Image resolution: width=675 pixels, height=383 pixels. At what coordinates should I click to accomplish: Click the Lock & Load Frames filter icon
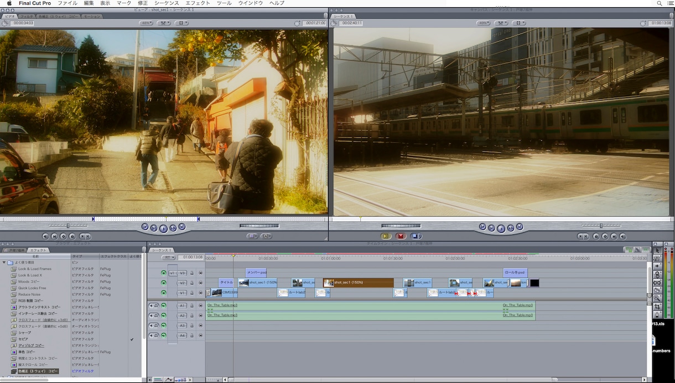pos(14,269)
